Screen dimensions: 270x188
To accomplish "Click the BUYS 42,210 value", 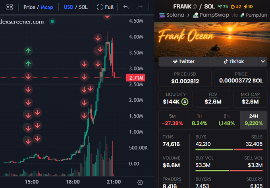I will [x=203, y=144].
